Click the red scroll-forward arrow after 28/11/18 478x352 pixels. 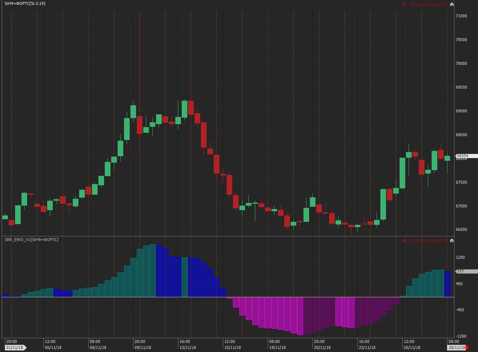tap(468, 347)
